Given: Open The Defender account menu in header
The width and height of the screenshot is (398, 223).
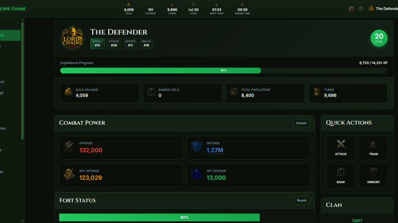Looking at the screenshot, I should tap(383, 9).
